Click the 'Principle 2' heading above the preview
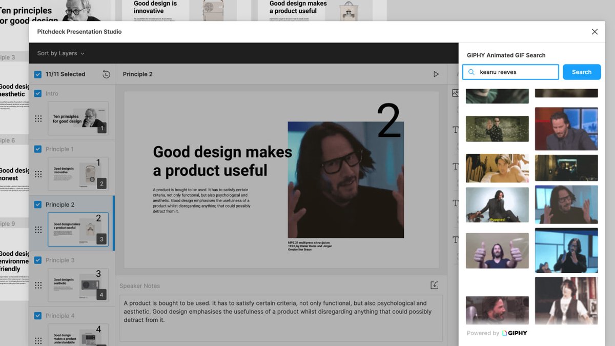 click(x=138, y=74)
